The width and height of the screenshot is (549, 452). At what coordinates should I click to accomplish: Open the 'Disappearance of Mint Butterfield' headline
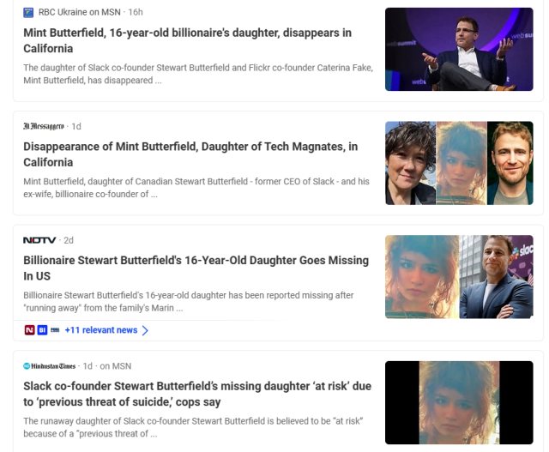click(x=190, y=154)
